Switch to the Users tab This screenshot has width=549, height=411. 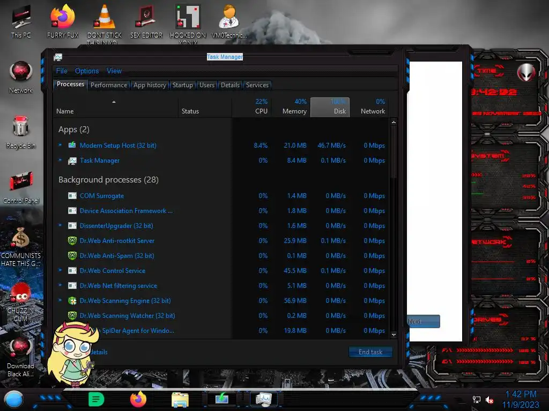(207, 85)
